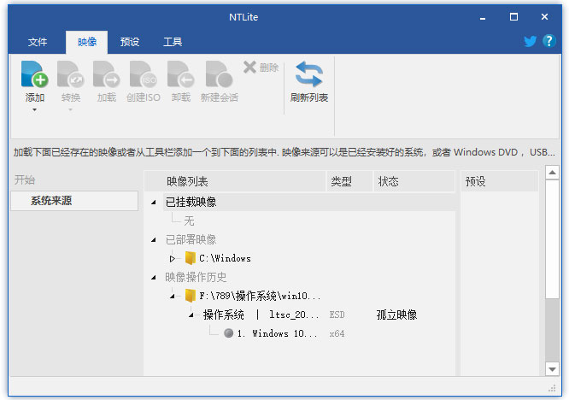Click the 创建ISO toolbar icon
Screen dimensions: 569x400
pyautogui.click(x=144, y=74)
